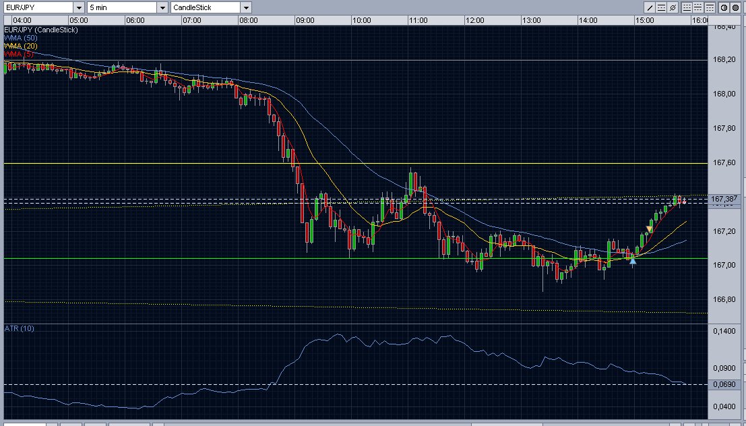Click the icon with solid-dashed-solid lines
The image size is (746, 426).
coord(661,7)
